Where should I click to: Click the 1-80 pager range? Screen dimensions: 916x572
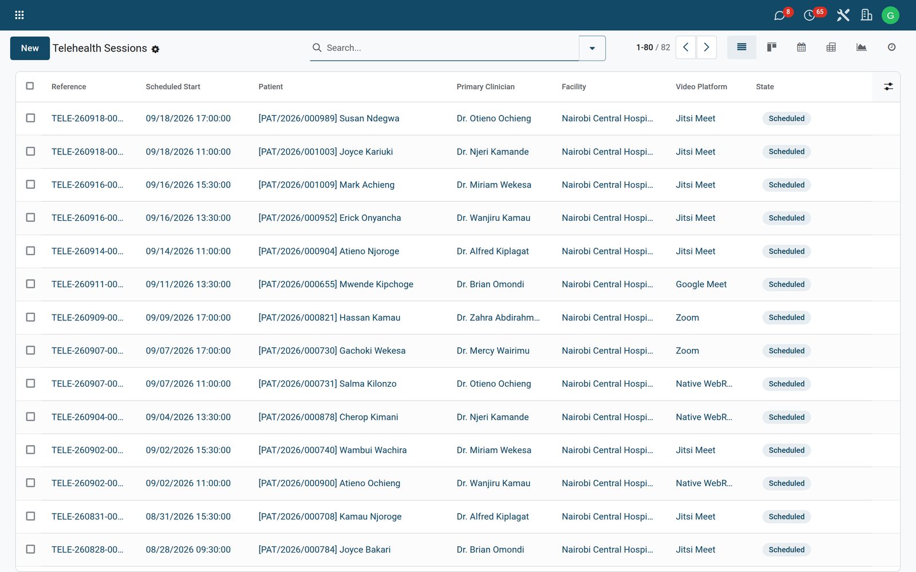point(645,47)
